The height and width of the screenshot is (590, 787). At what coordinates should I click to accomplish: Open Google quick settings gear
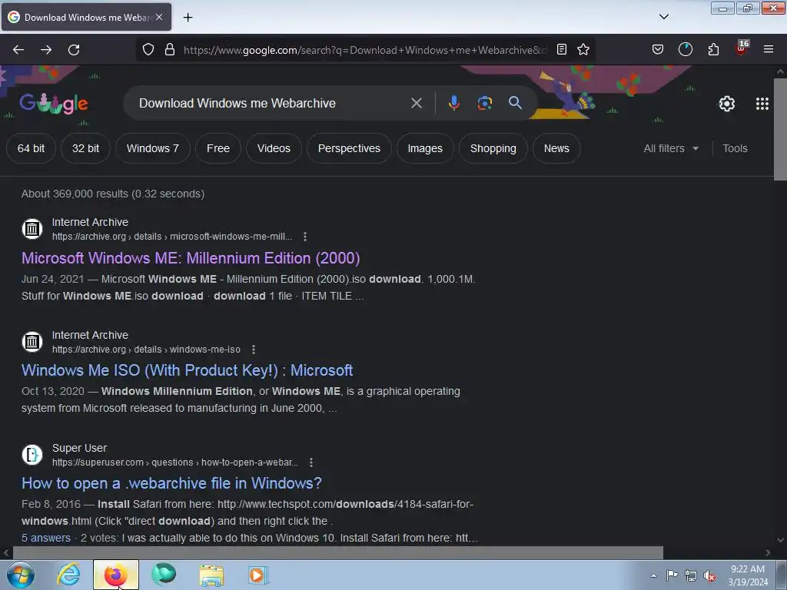tap(727, 104)
